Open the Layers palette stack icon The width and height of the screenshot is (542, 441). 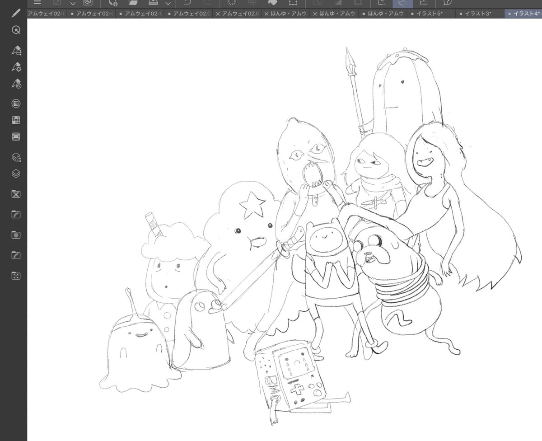(x=16, y=174)
